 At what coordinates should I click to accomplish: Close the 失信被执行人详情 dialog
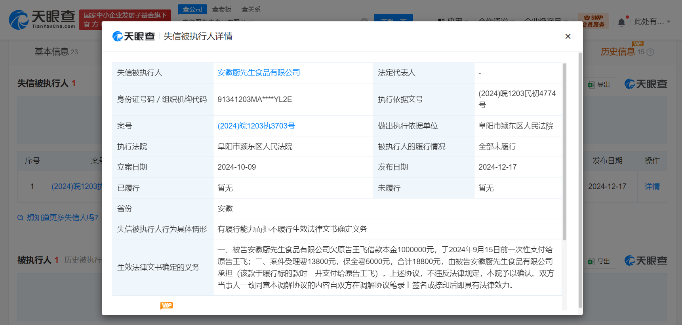(x=568, y=36)
